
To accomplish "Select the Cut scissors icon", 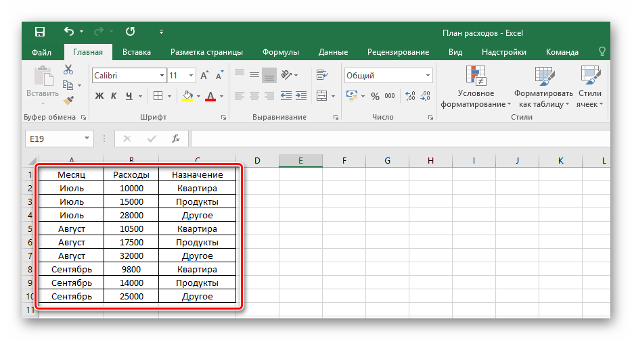I will click(68, 70).
